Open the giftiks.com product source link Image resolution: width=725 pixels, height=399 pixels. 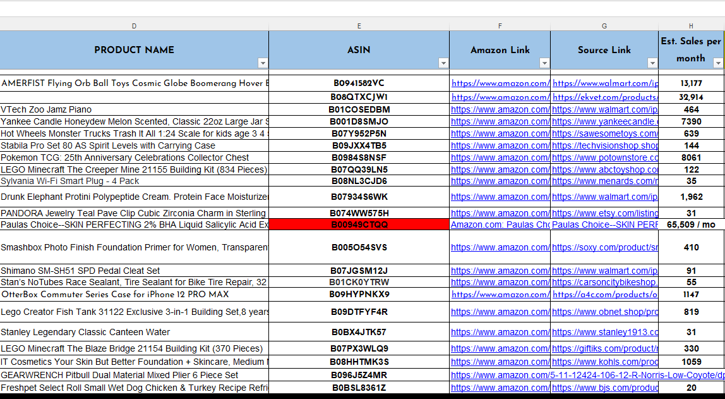(x=605, y=348)
